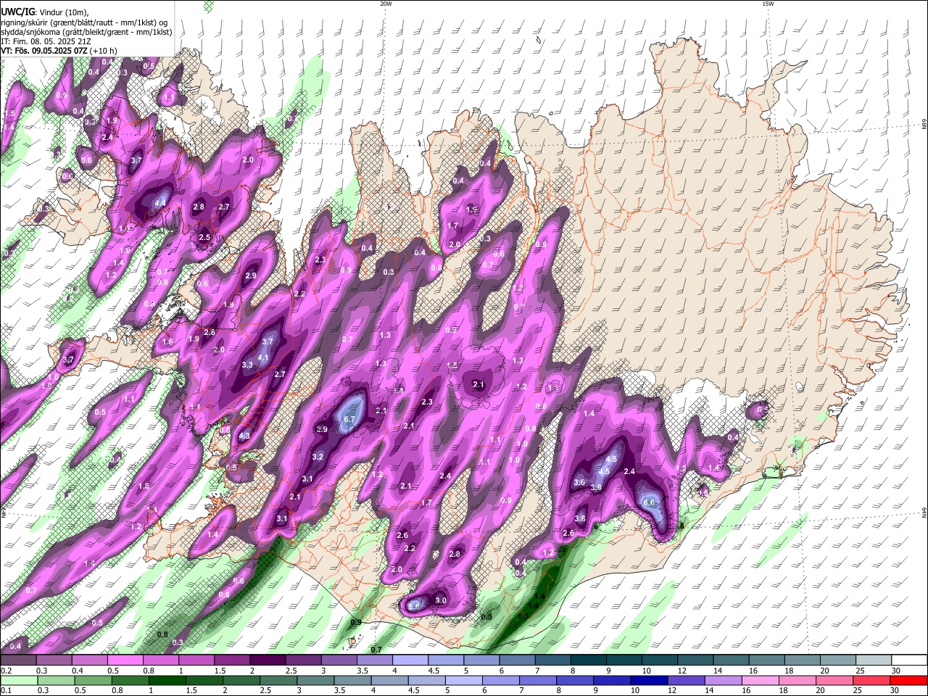This screenshot has height=696, width=928.
Task: Select the 'rigning/skúrir' description line
Action: [86, 21]
